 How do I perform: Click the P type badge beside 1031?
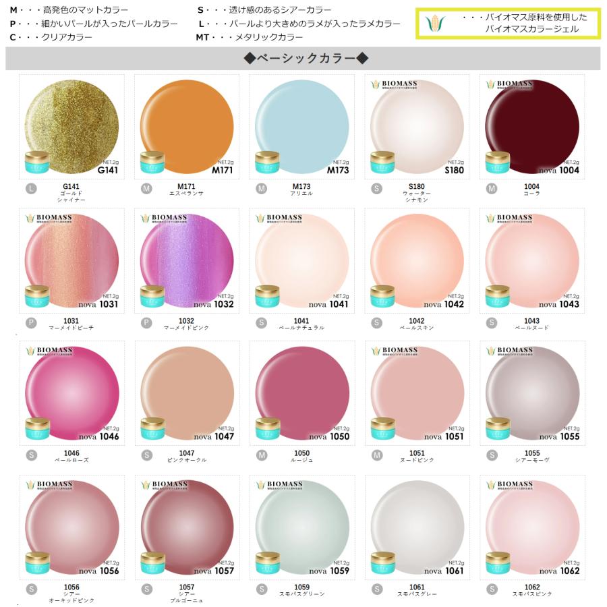coord(31,323)
